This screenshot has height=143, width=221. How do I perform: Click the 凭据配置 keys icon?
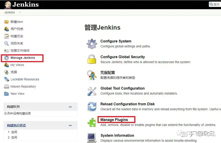(92, 75)
